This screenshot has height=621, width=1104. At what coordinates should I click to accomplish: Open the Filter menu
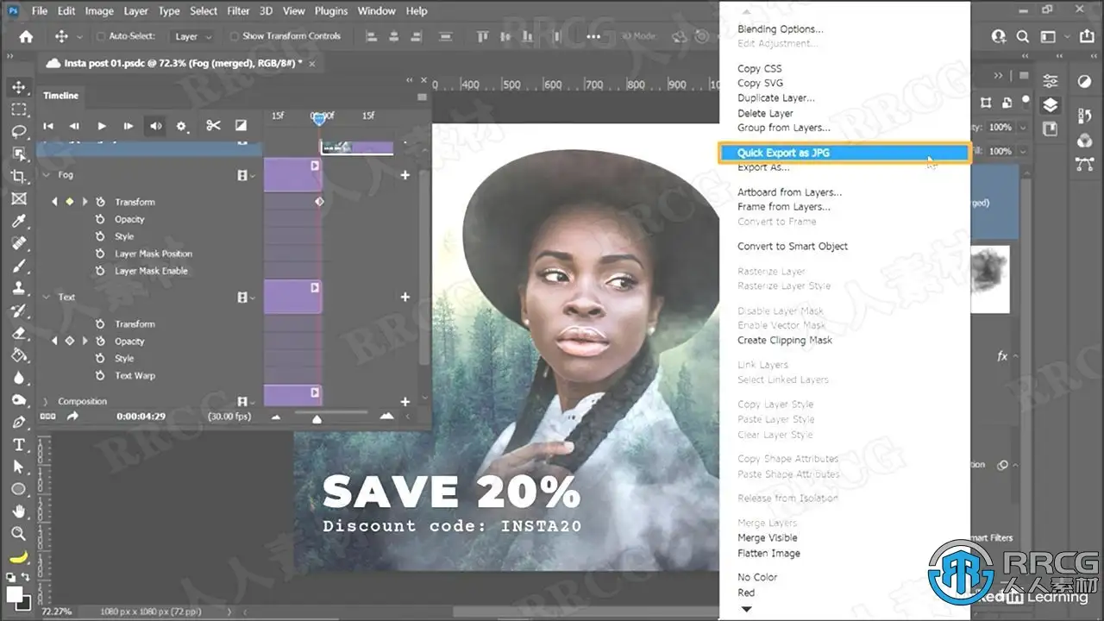[238, 11]
